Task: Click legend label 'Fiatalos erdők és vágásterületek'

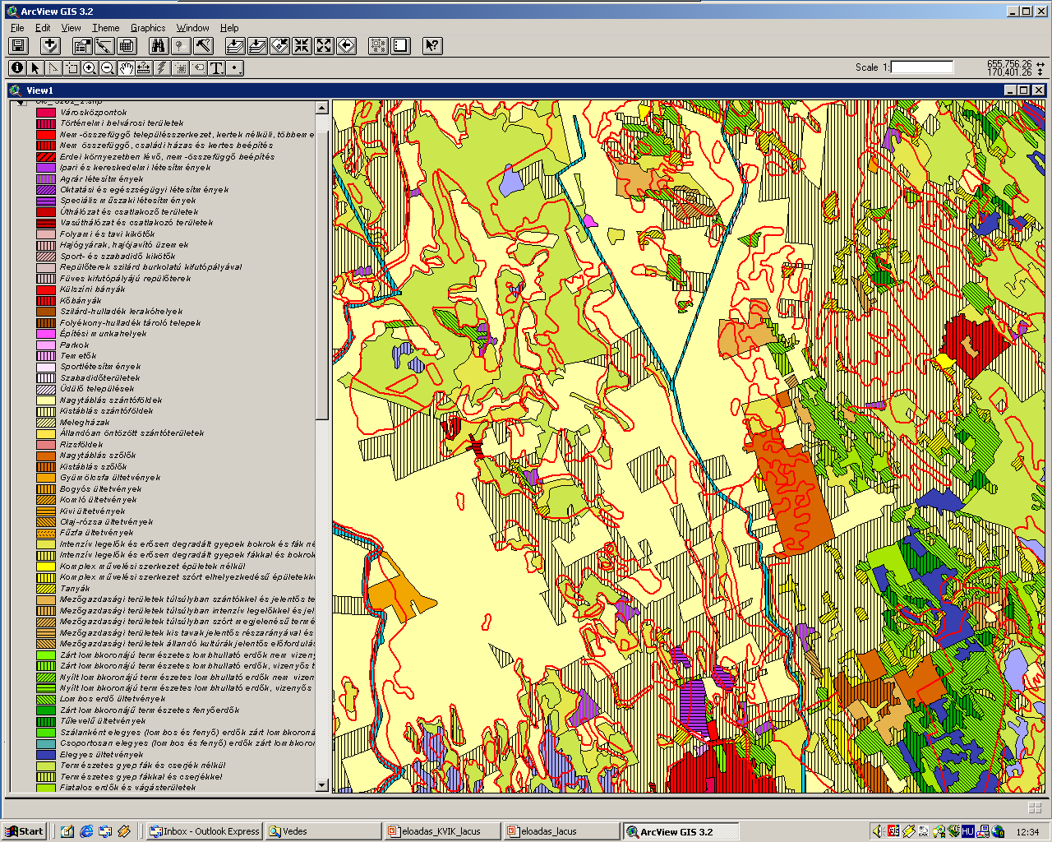Action: [x=128, y=788]
